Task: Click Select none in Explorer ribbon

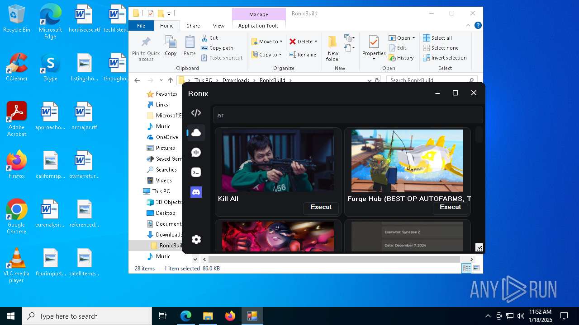Action: click(441, 48)
